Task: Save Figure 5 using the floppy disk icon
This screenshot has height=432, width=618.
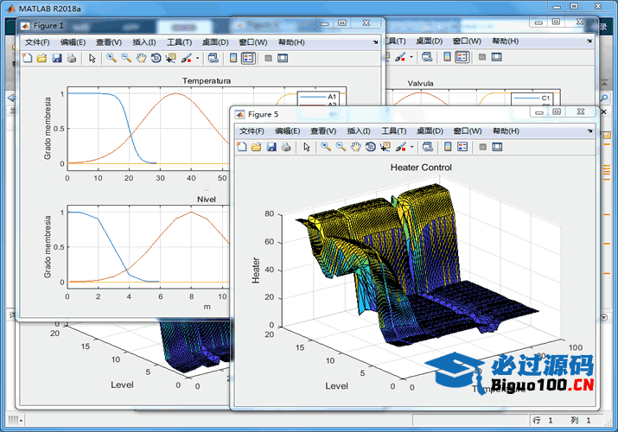Action: [271, 147]
